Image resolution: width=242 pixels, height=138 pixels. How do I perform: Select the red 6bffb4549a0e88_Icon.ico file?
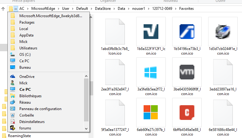pyautogui.click(x=187, y=113)
